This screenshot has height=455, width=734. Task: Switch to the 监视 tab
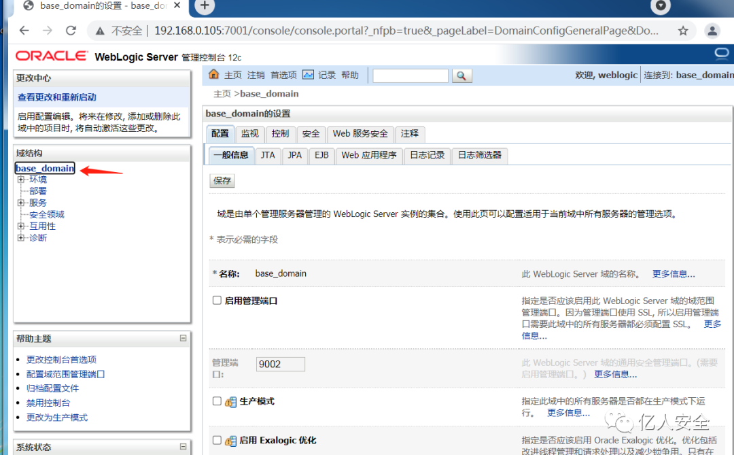pos(250,134)
